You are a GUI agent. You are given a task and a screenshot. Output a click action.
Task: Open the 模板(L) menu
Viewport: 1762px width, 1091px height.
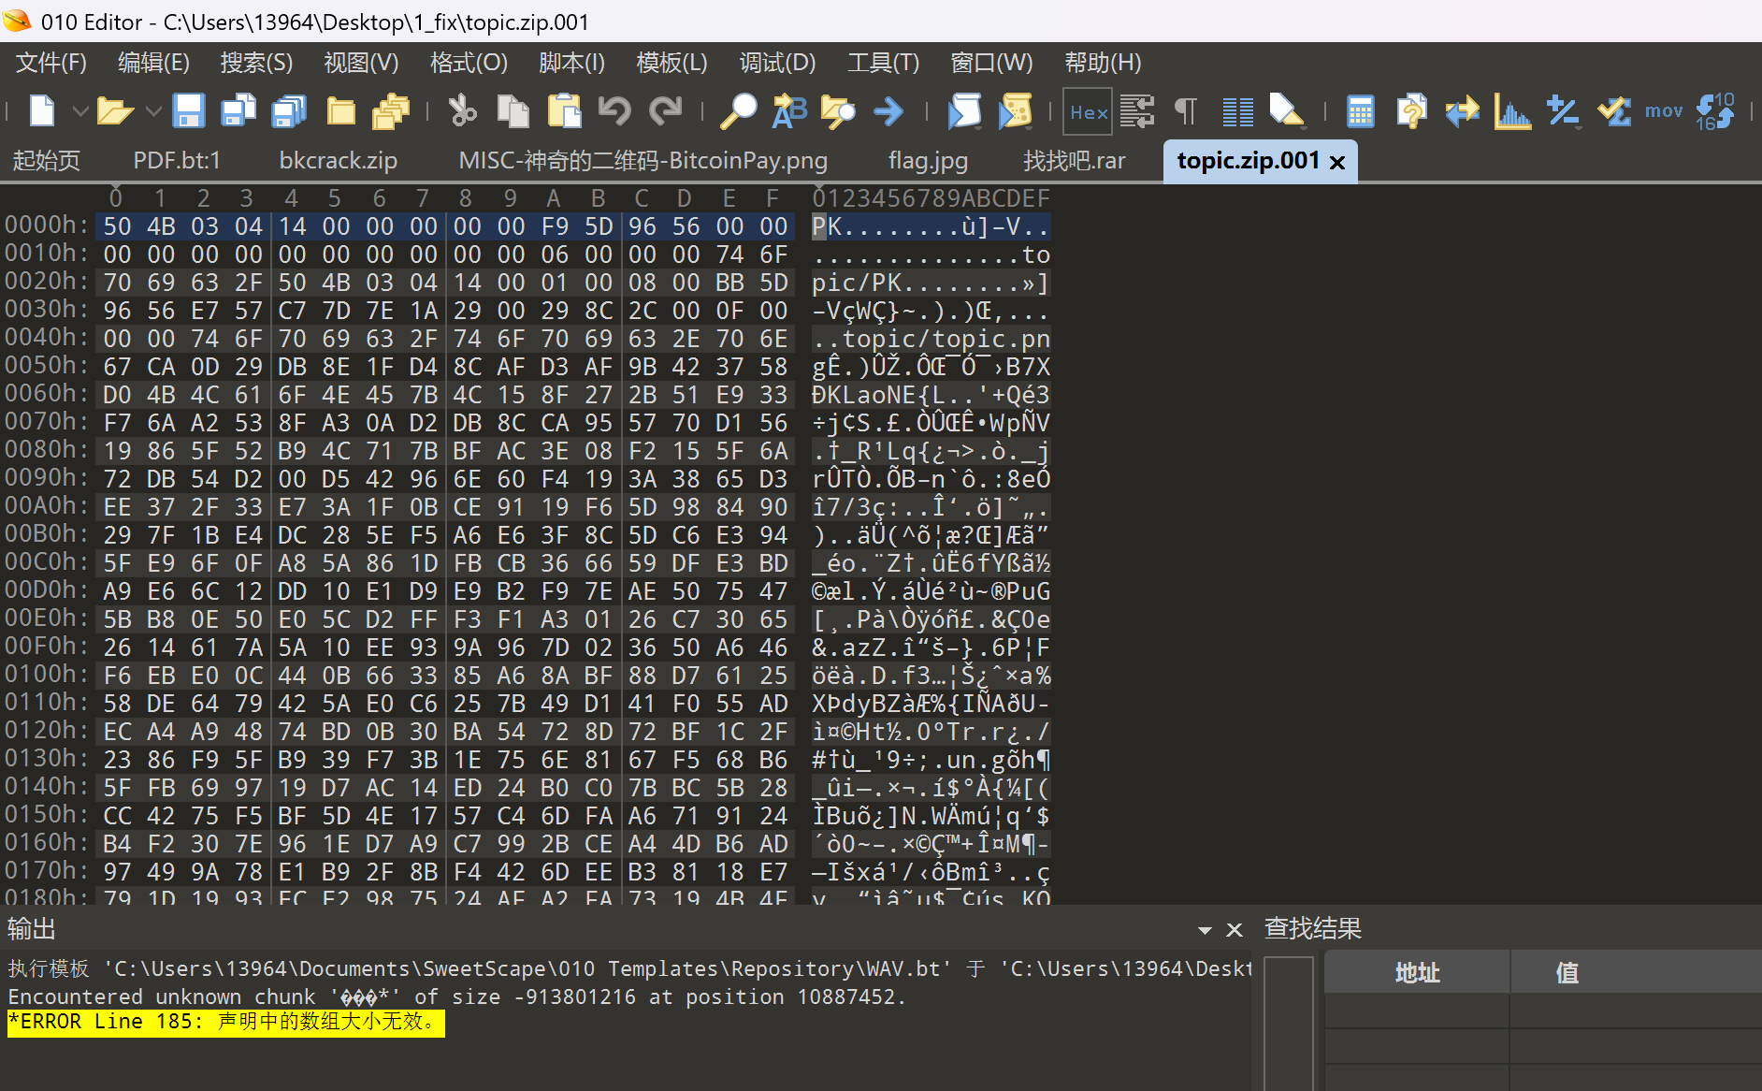point(671,63)
